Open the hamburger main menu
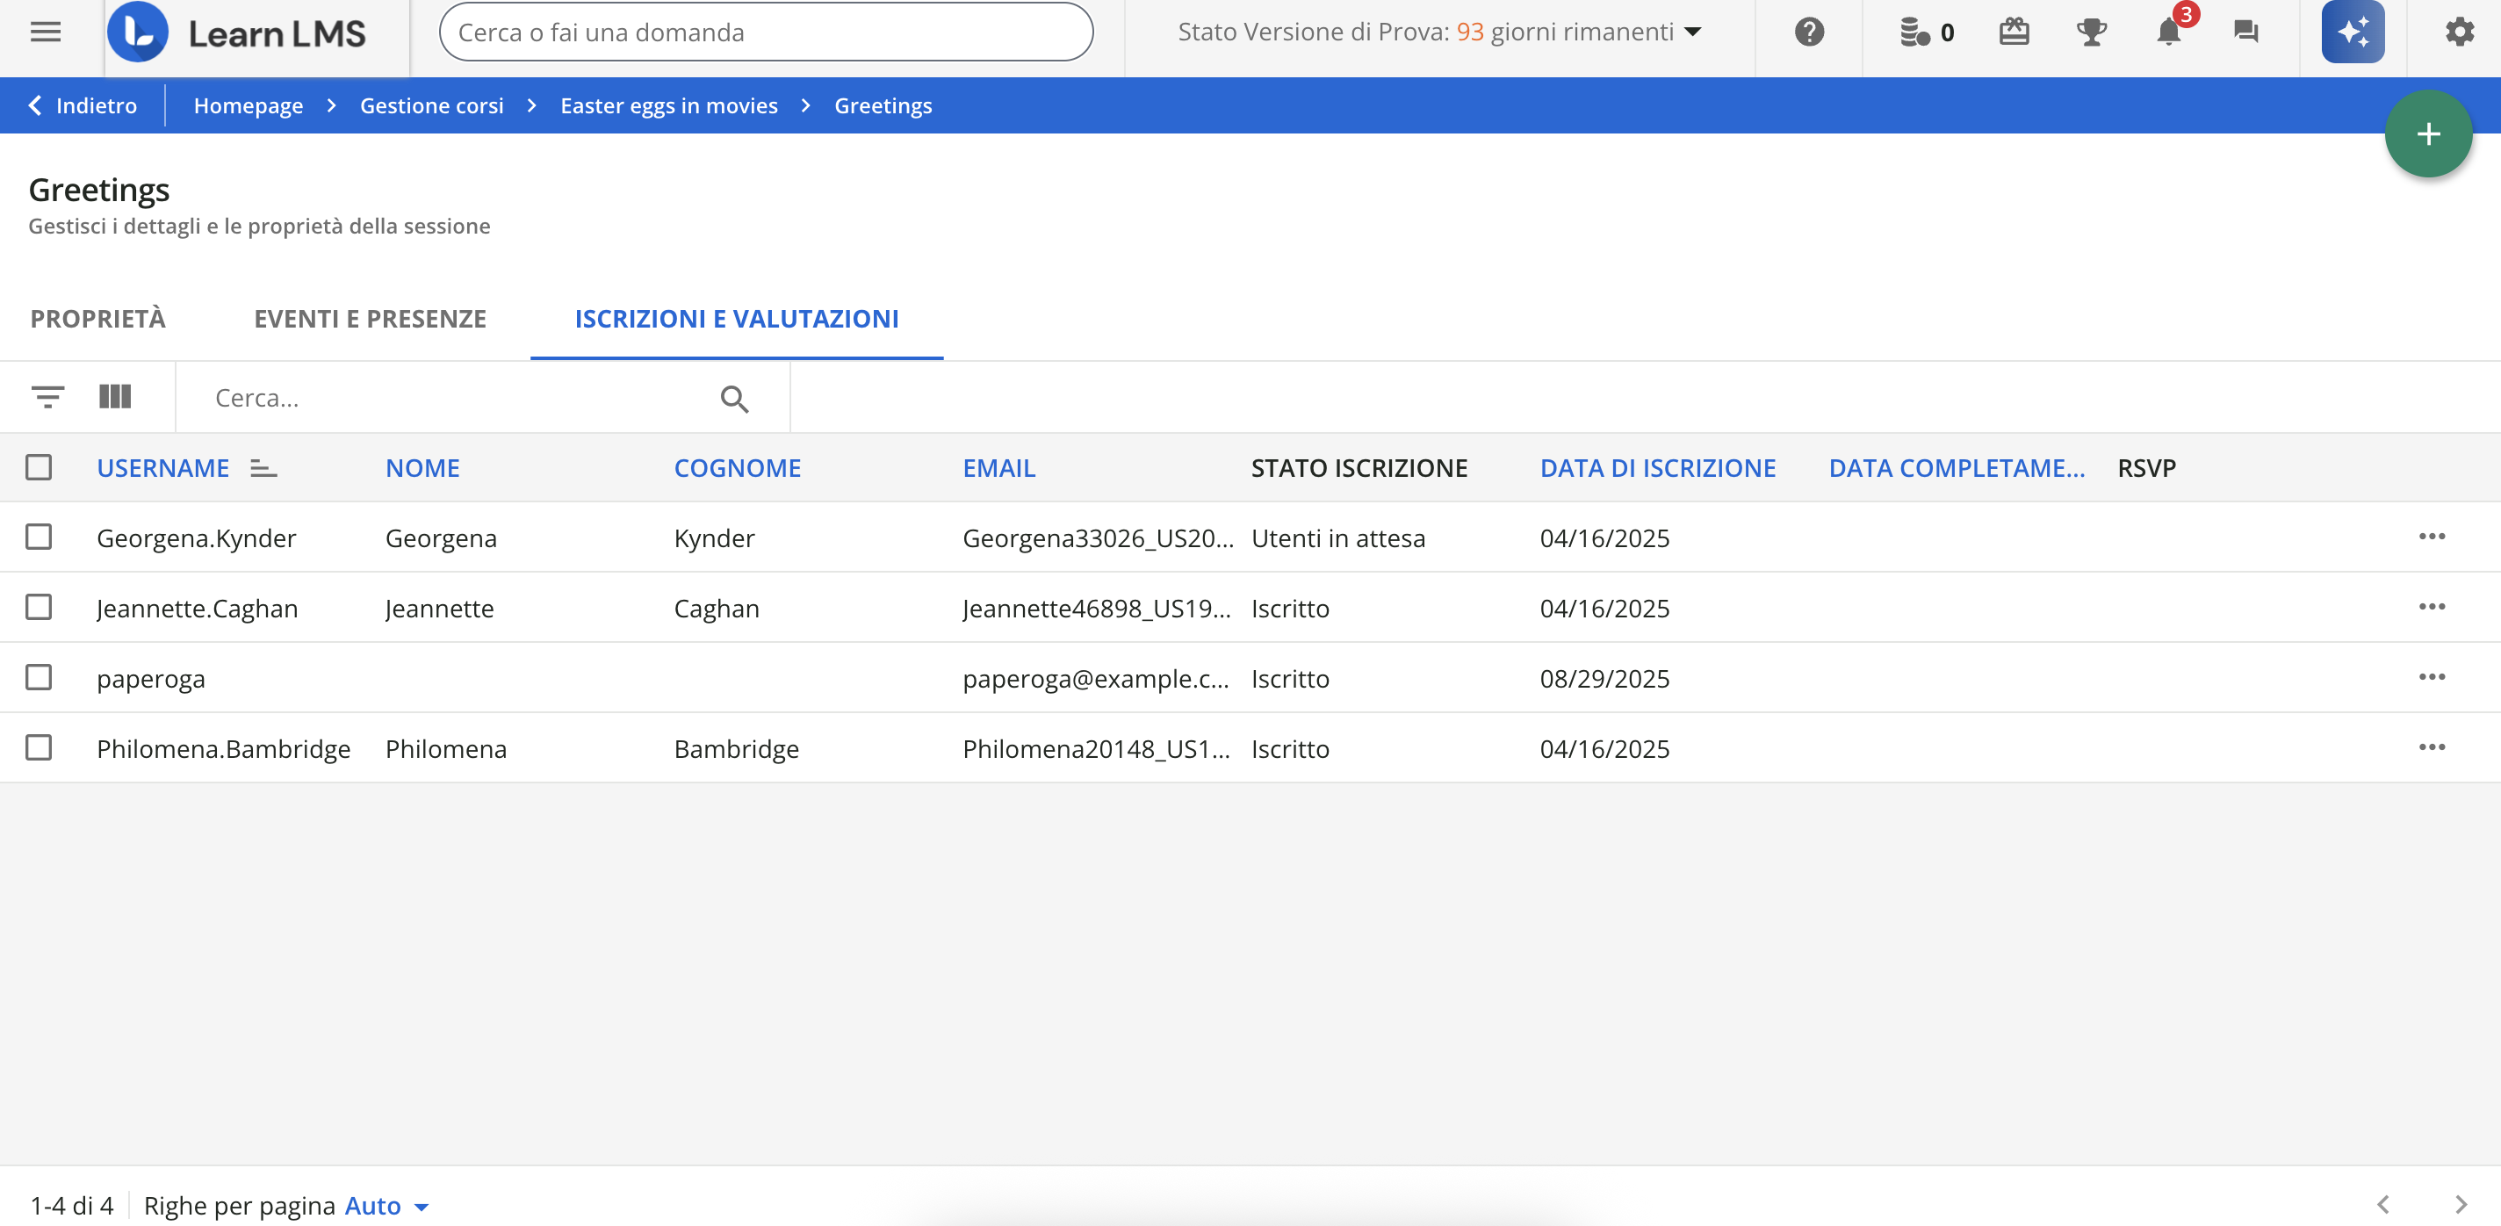Viewport: 2501px width, 1226px height. pos(46,32)
